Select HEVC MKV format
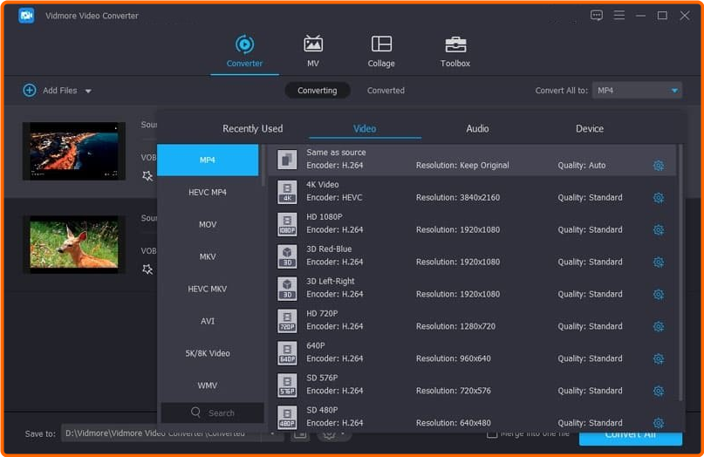 click(x=208, y=289)
